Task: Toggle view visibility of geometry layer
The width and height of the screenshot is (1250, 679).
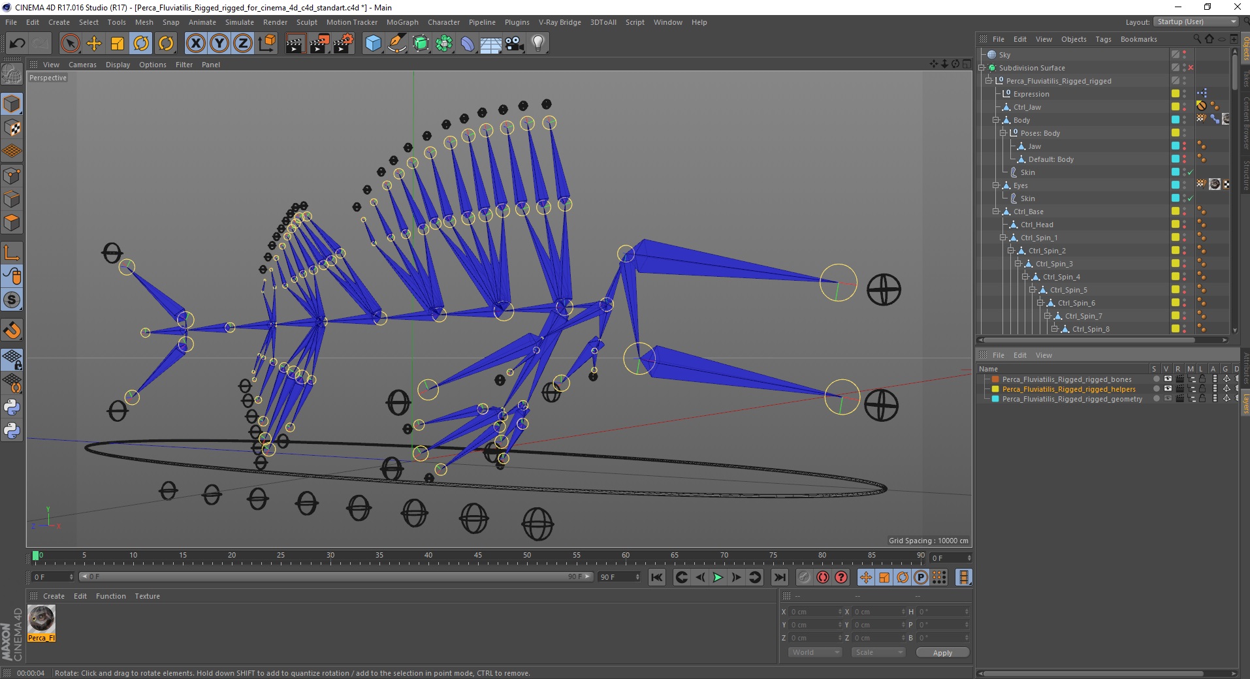Action: (1168, 399)
